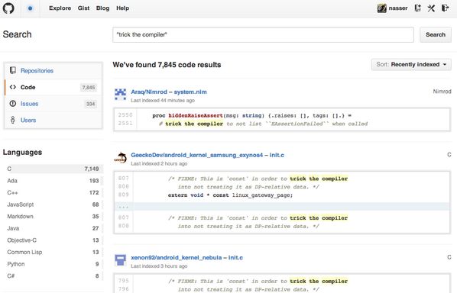Image resolution: width=457 pixels, height=293 pixels.
Task: Focus the search query input field
Action: pos(263,34)
